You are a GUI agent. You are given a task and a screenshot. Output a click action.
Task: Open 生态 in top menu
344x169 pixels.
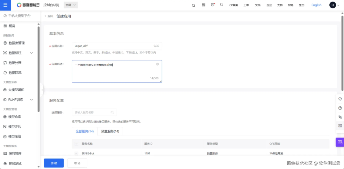click(x=301, y=5)
